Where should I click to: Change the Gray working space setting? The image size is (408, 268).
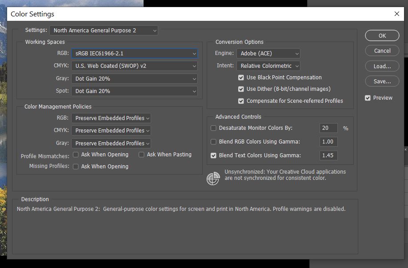pyautogui.click(x=135, y=78)
